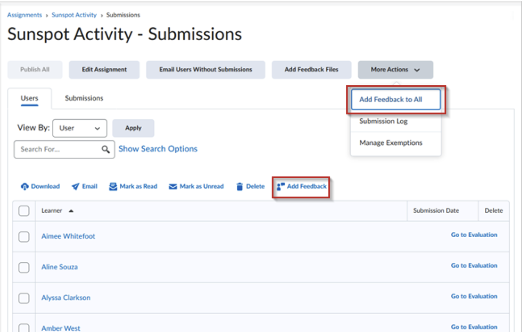Viewport: 523px width, 332px height.
Task: Click the Add Feedback icon
Action: point(279,186)
